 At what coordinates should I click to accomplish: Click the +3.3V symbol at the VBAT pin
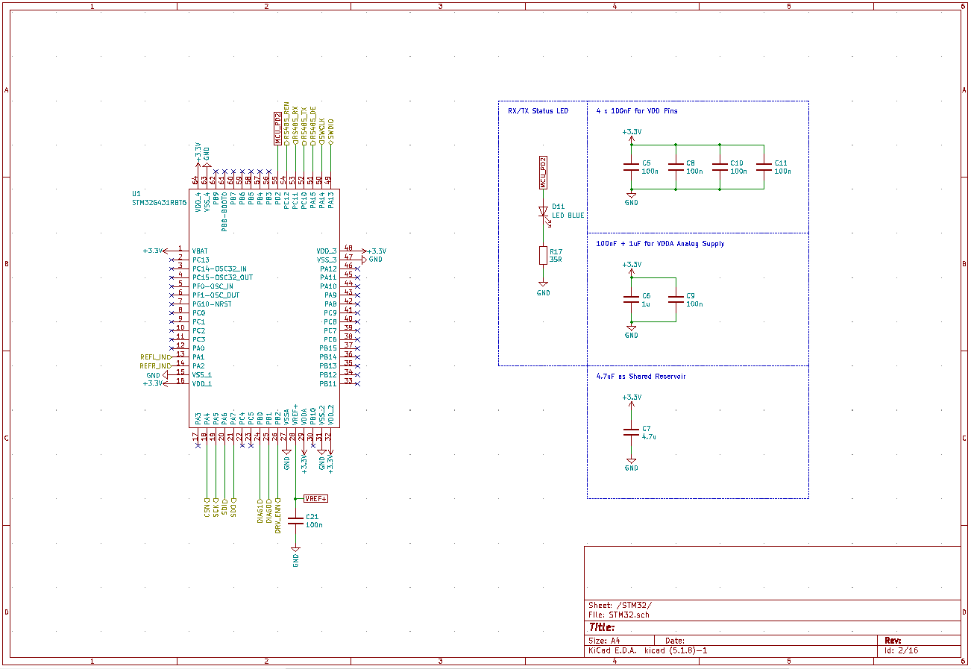click(155, 251)
